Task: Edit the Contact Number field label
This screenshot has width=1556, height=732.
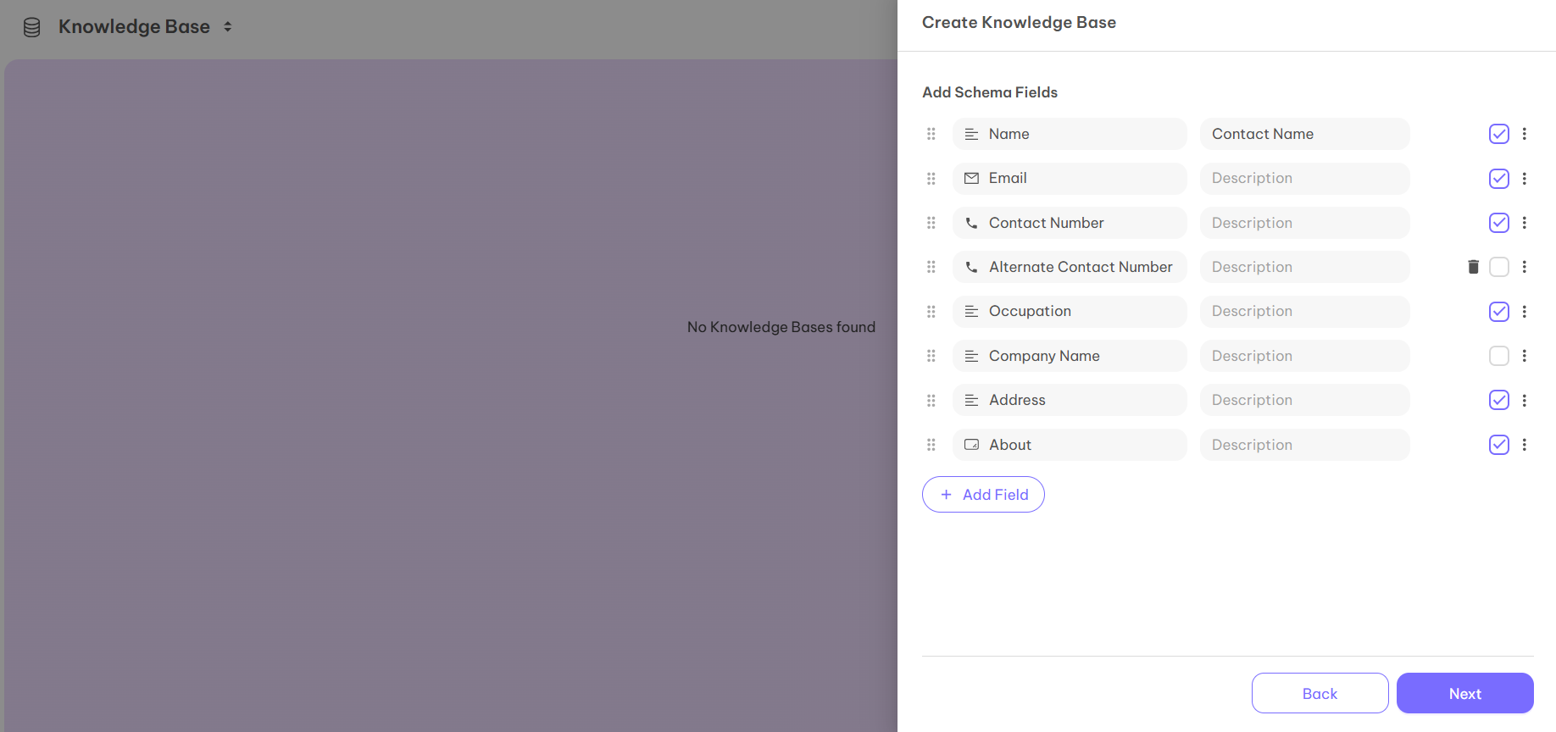Action: pos(1070,223)
